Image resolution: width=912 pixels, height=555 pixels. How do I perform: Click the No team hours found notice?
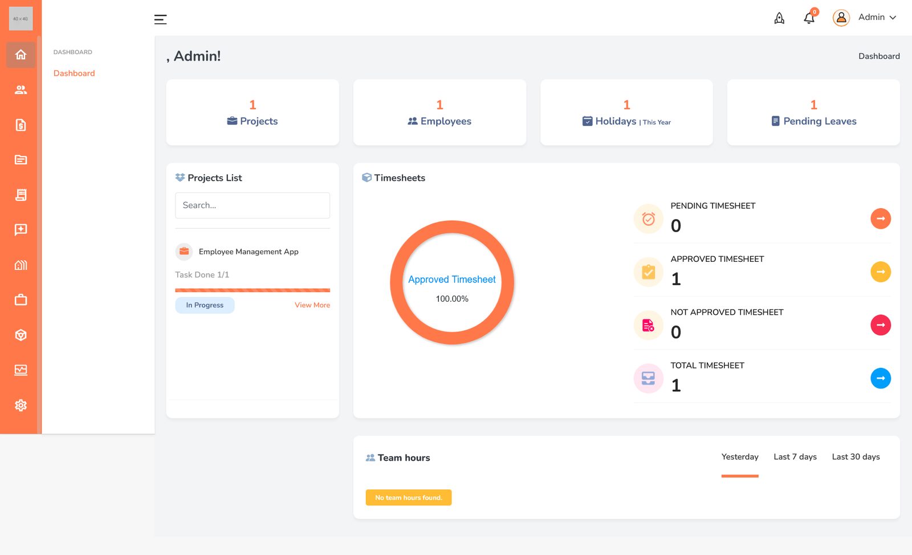409,497
